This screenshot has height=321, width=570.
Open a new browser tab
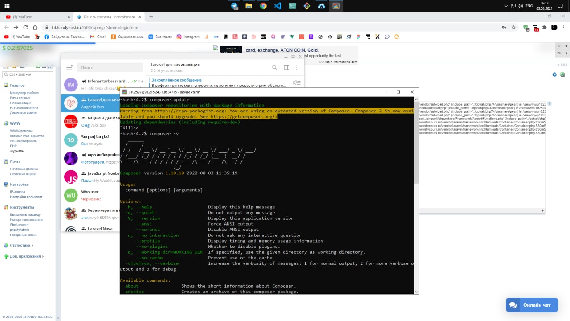tap(151, 17)
